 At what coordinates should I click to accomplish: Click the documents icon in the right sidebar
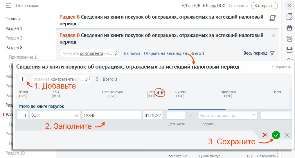[289, 39]
